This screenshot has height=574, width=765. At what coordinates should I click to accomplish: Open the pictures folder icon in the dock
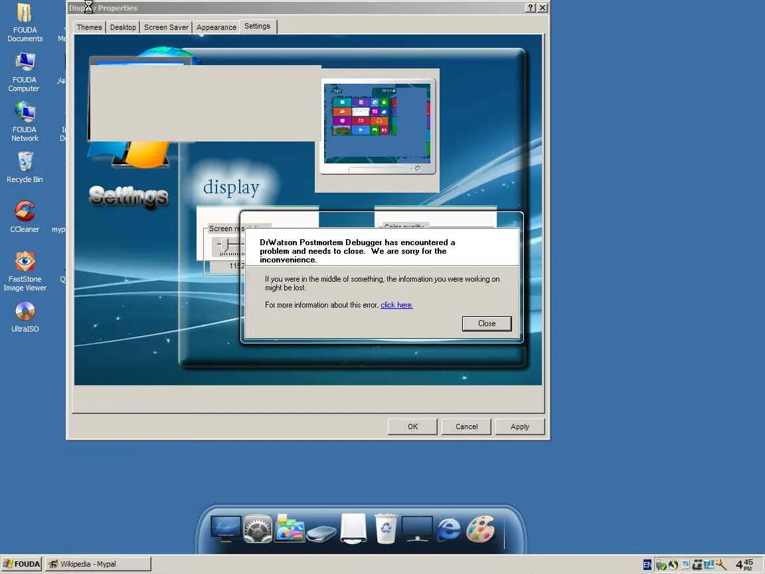pos(290,528)
